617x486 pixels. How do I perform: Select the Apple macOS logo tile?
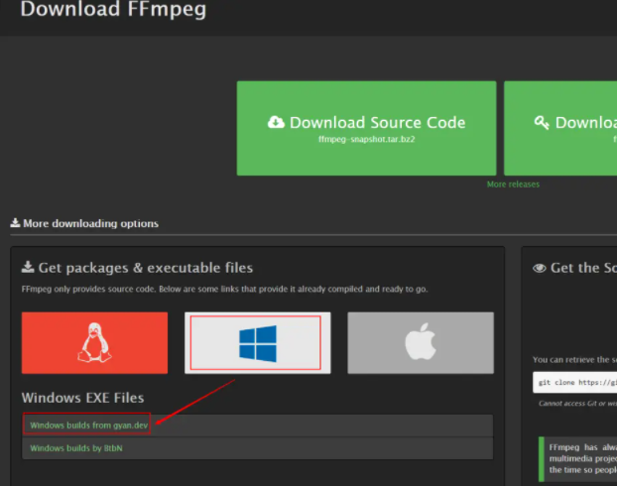click(421, 343)
